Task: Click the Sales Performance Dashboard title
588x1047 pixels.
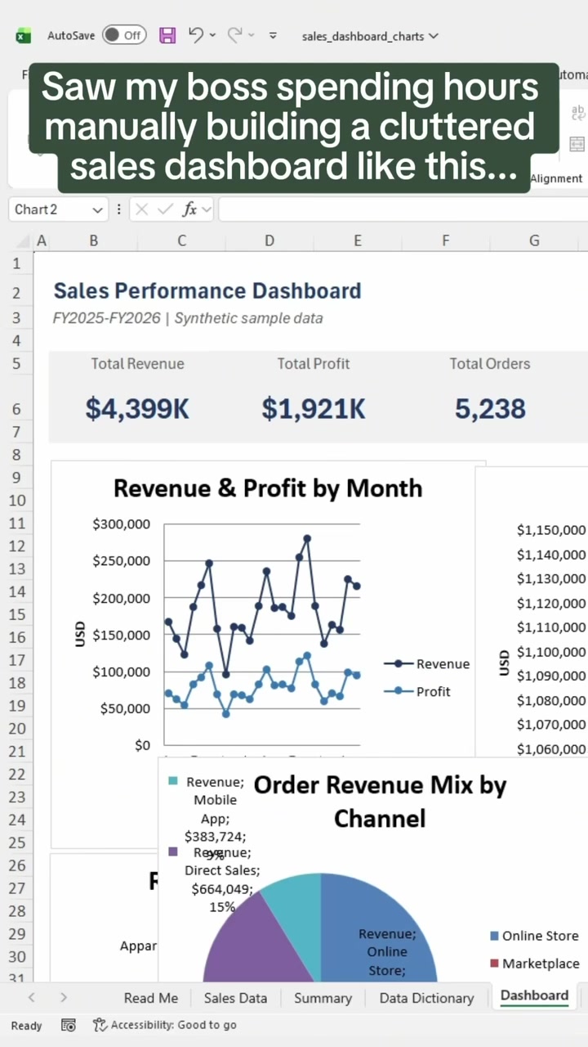Action: [207, 290]
